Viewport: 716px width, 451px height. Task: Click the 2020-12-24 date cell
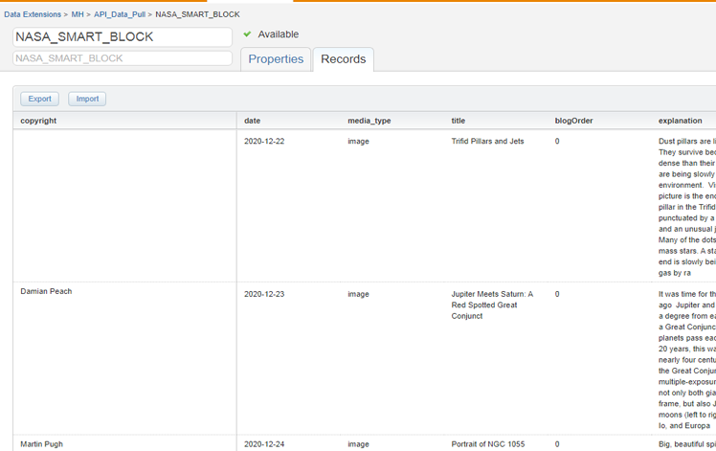[265, 444]
